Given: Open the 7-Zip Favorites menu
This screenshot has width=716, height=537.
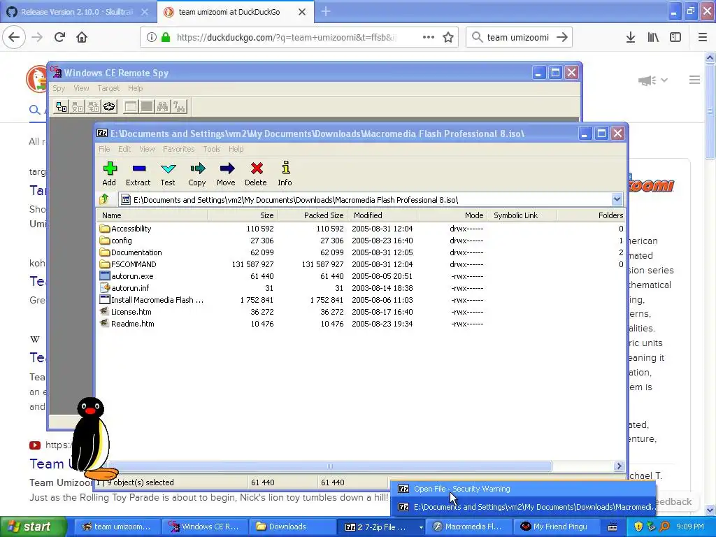Looking at the screenshot, I should tap(178, 149).
